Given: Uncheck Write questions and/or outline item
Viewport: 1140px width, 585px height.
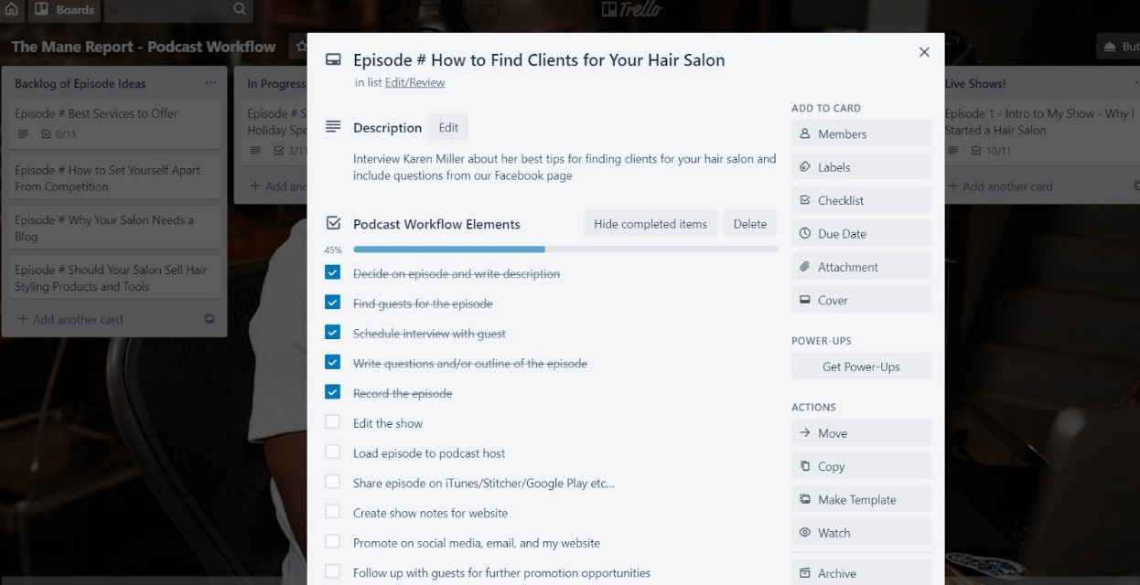Looking at the screenshot, I should tap(333, 363).
